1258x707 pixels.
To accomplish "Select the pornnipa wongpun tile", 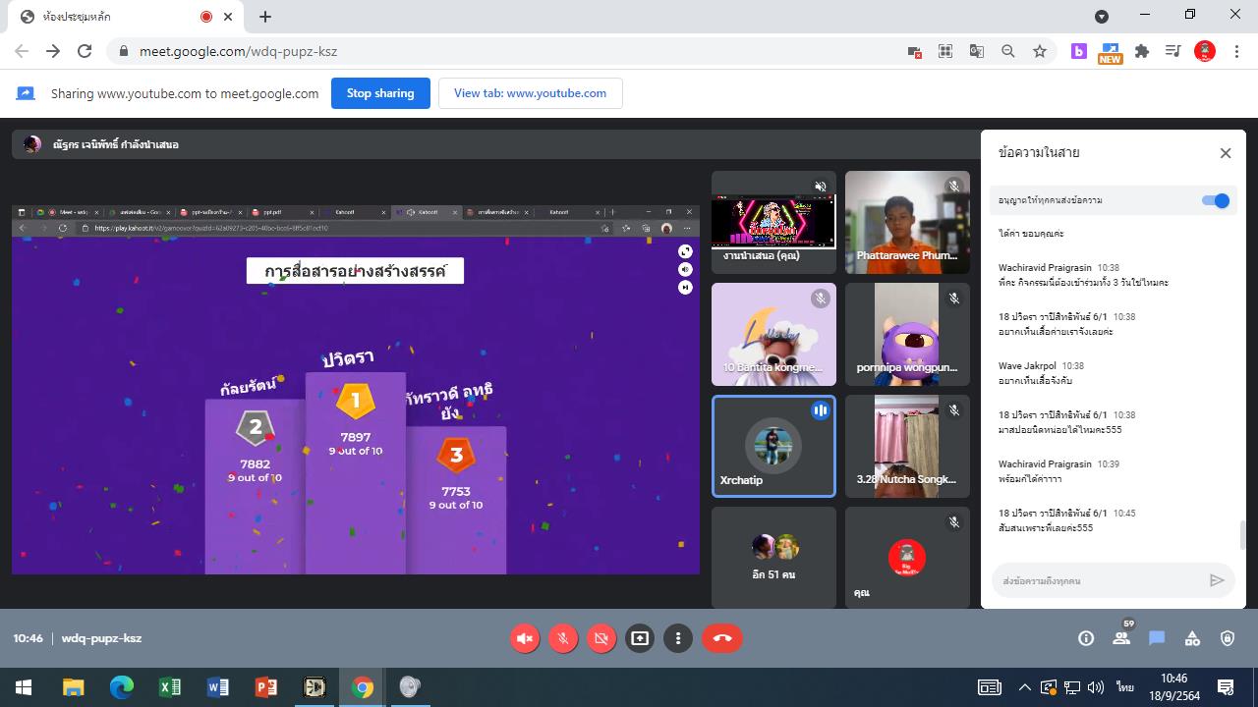I will (x=907, y=335).
